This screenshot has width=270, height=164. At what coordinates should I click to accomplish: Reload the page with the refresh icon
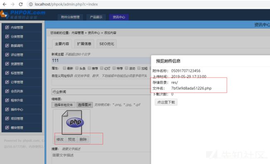(x=21, y=4)
